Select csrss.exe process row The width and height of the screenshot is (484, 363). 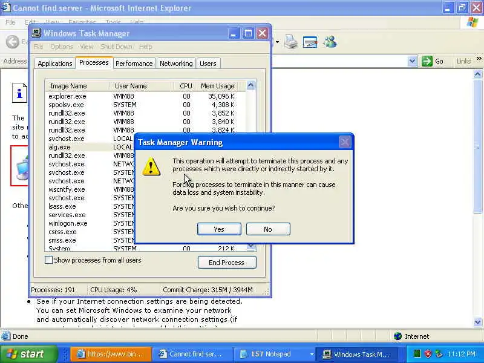coord(90,232)
